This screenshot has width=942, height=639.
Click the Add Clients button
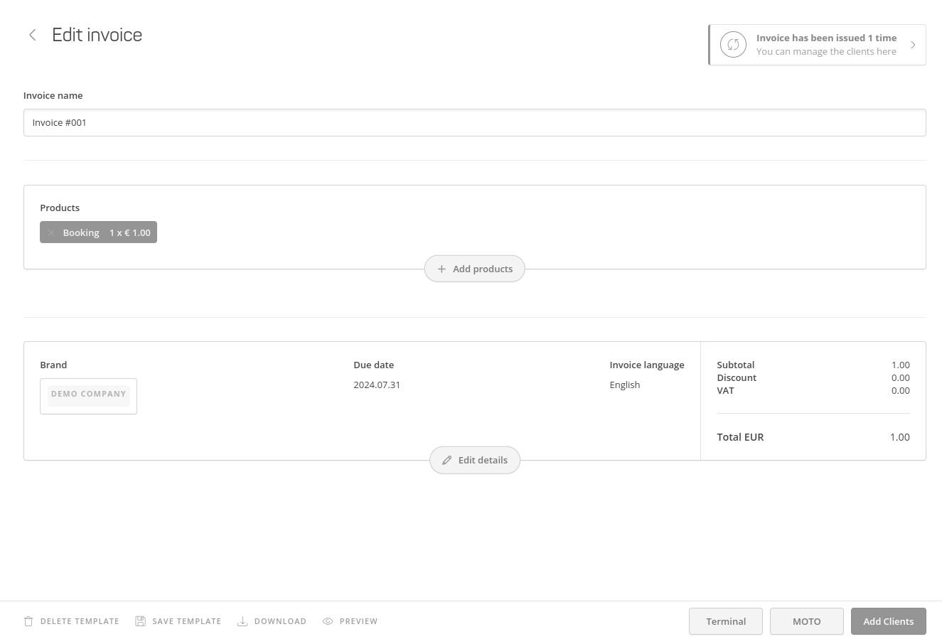pos(888,621)
